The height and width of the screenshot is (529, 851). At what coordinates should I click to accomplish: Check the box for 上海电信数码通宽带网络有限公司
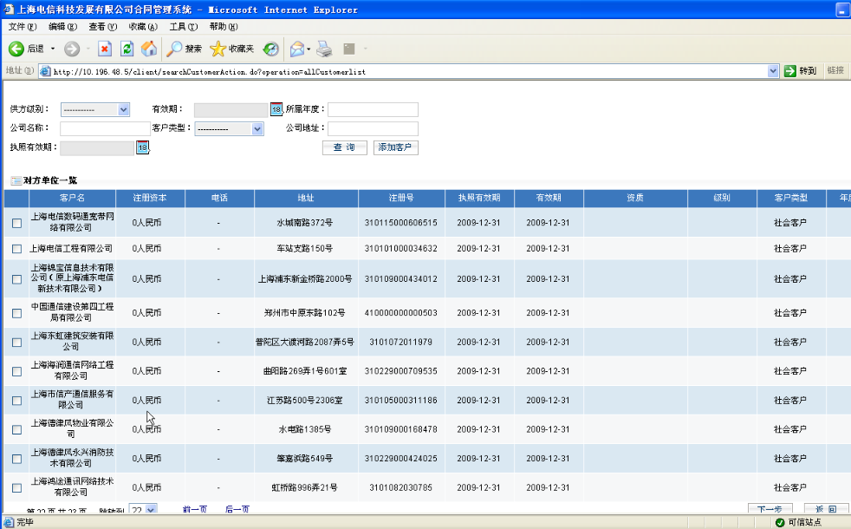click(16, 223)
